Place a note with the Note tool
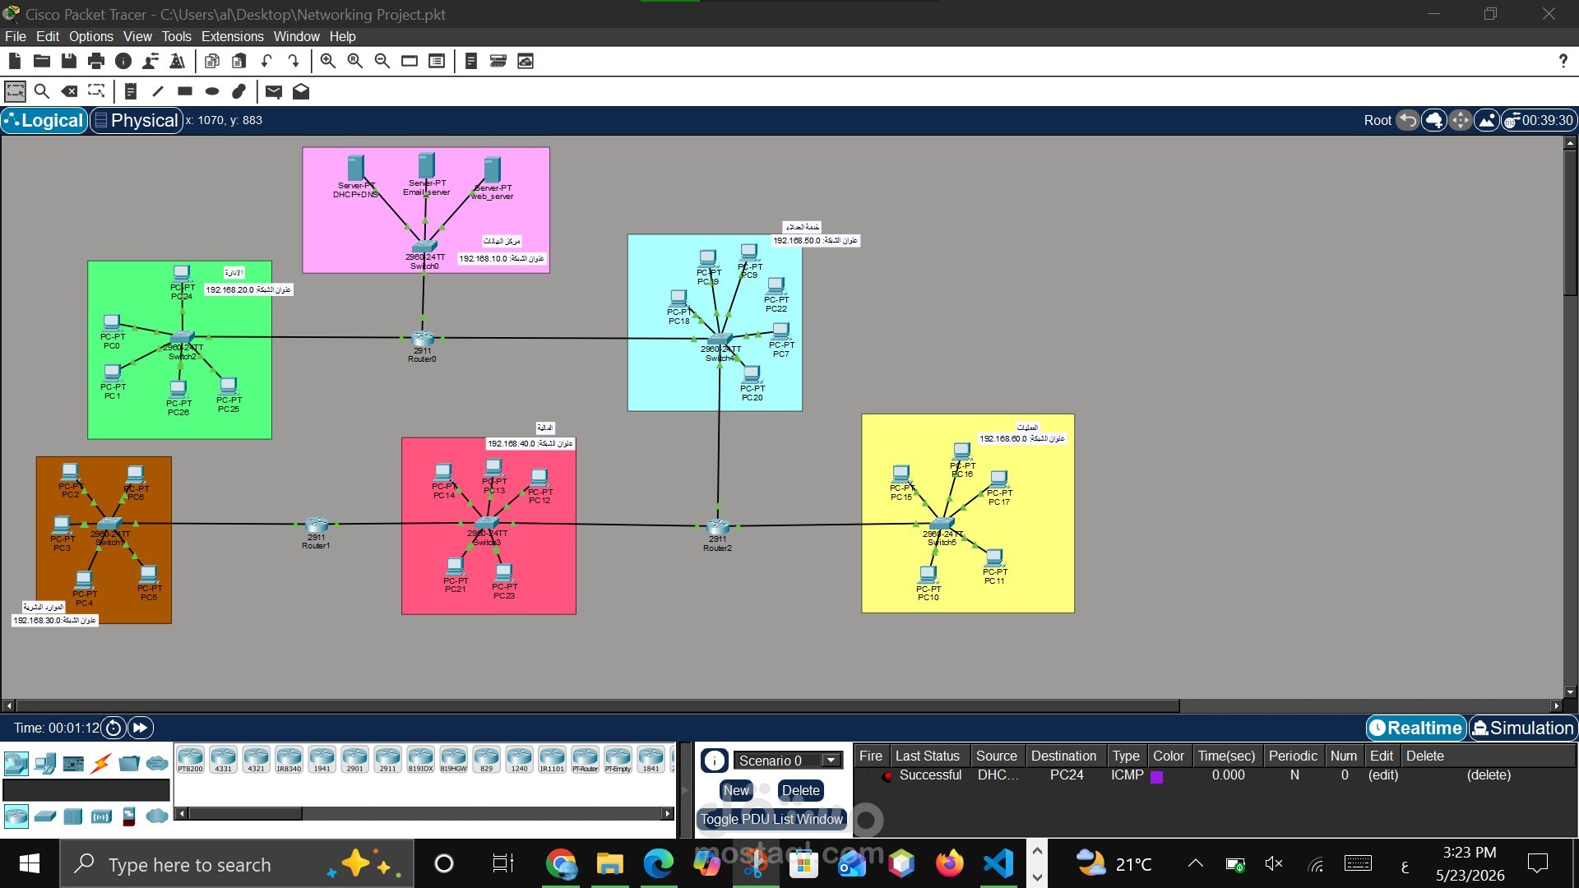Screen dimensions: 1579x888 click(x=131, y=91)
